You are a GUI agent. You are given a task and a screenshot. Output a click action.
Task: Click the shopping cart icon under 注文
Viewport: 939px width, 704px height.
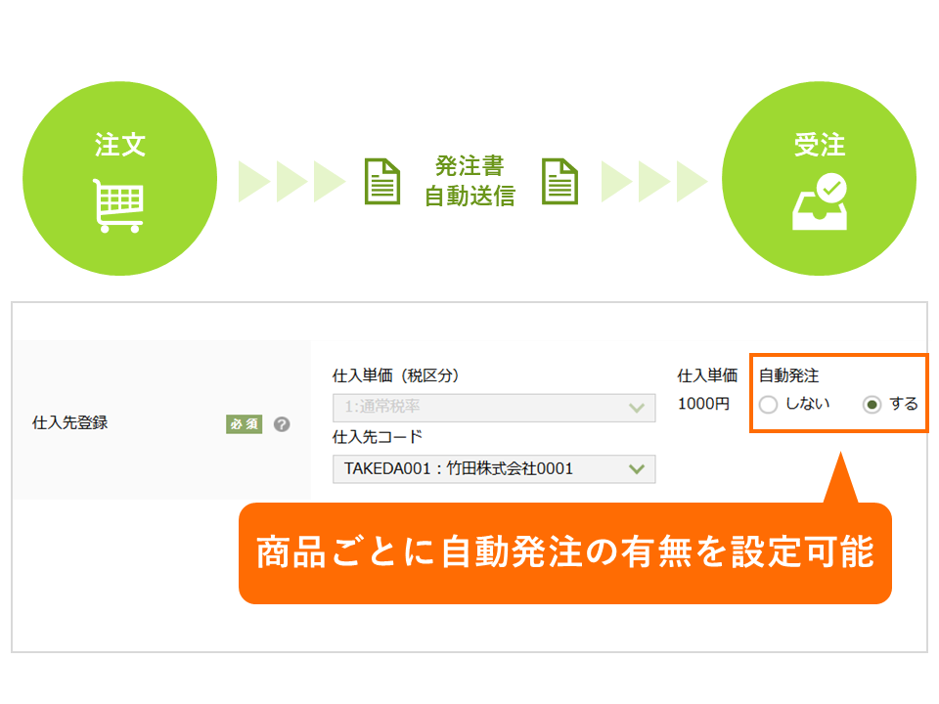pyautogui.click(x=118, y=204)
